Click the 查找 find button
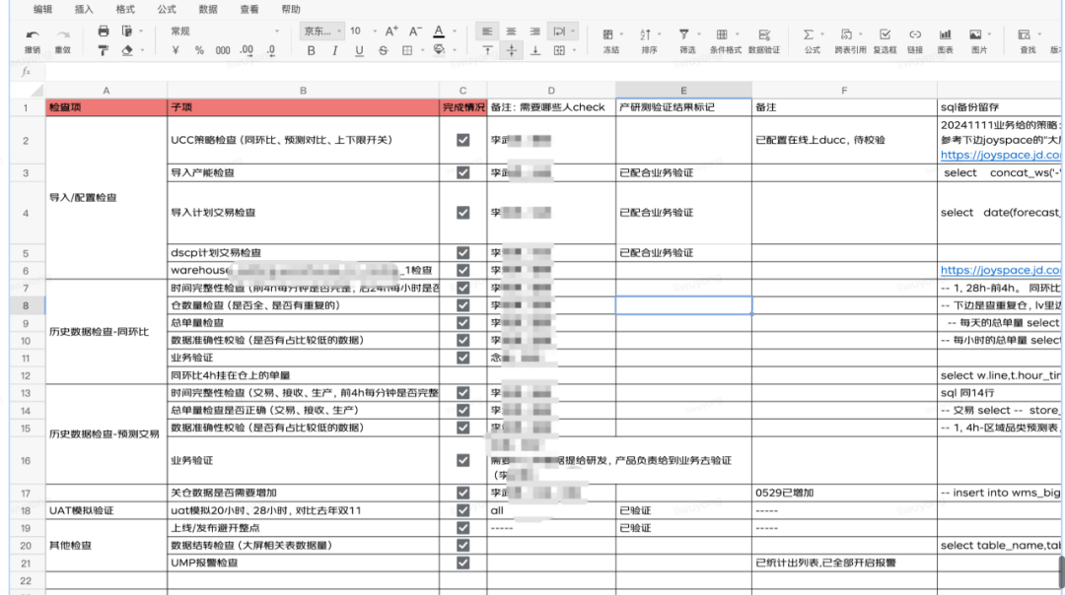Viewport: 1065px width, 595px height. click(1027, 40)
